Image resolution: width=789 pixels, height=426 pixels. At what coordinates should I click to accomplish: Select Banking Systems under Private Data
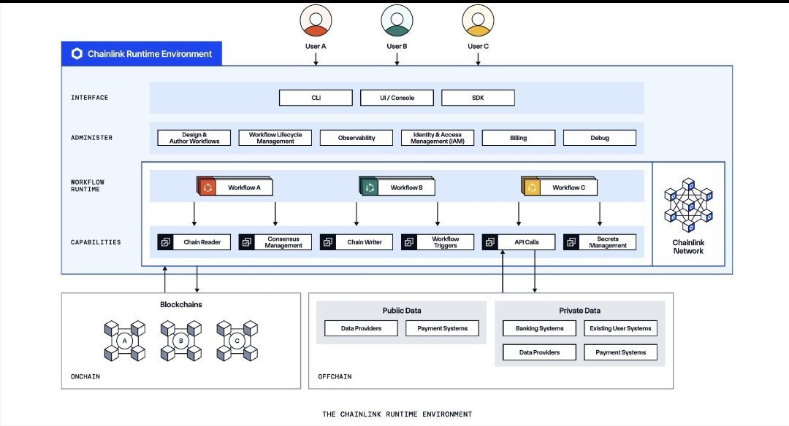click(539, 328)
